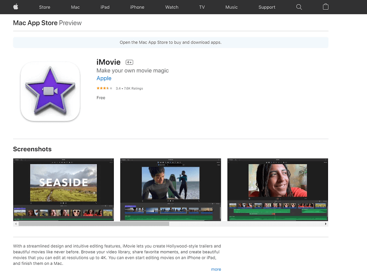Open the iPhone menu item
The height and width of the screenshot is (280, 367).
point(137,7)
